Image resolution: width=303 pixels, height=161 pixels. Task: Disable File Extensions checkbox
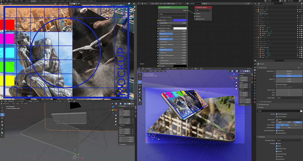(276, 114)
